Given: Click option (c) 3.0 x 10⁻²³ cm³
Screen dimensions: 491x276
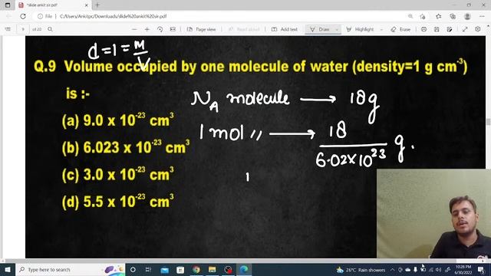Looking at the screenshot, I should (x=117, y=174).
